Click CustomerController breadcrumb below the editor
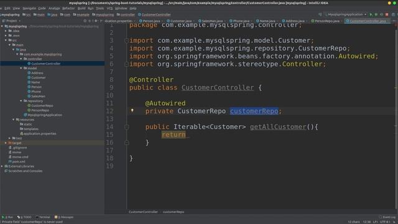This screenshot has height=224, width=398. coord(143,212)
